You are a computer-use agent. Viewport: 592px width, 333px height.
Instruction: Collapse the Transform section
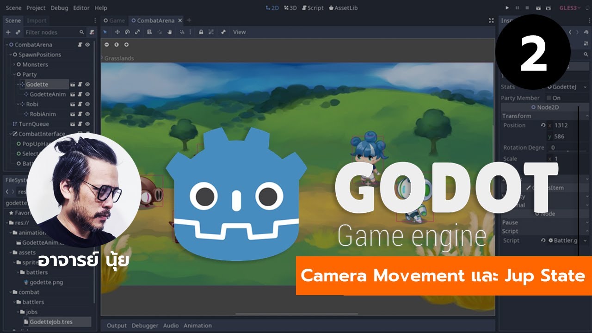pos(545,116)
